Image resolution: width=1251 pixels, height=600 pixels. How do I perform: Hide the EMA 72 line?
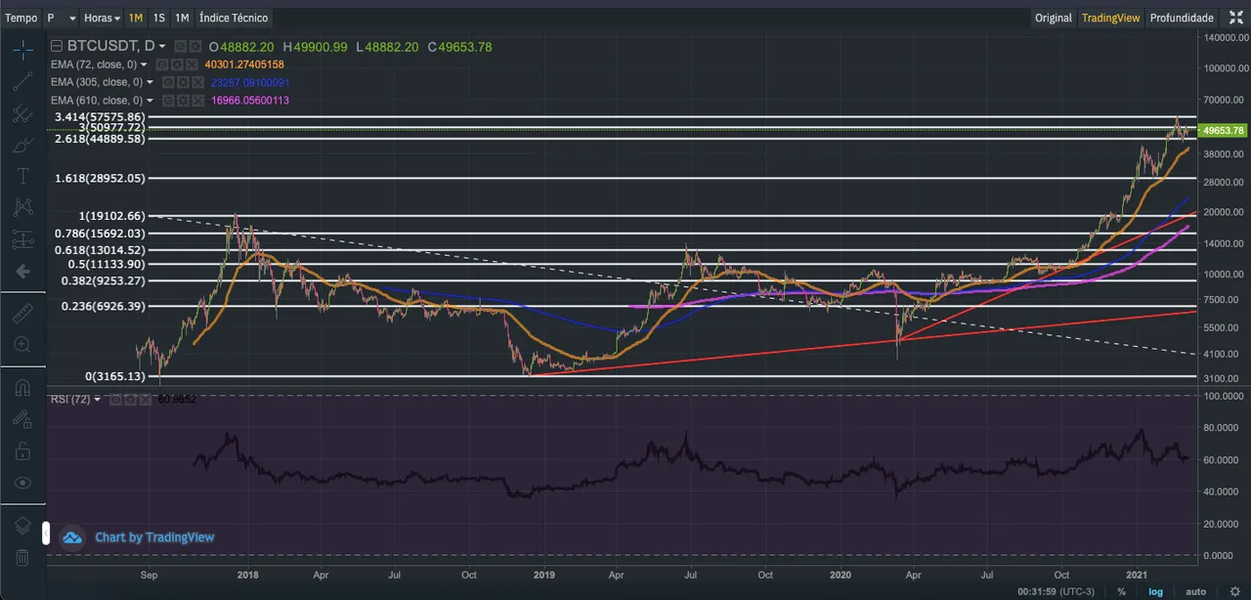(162, 64)
